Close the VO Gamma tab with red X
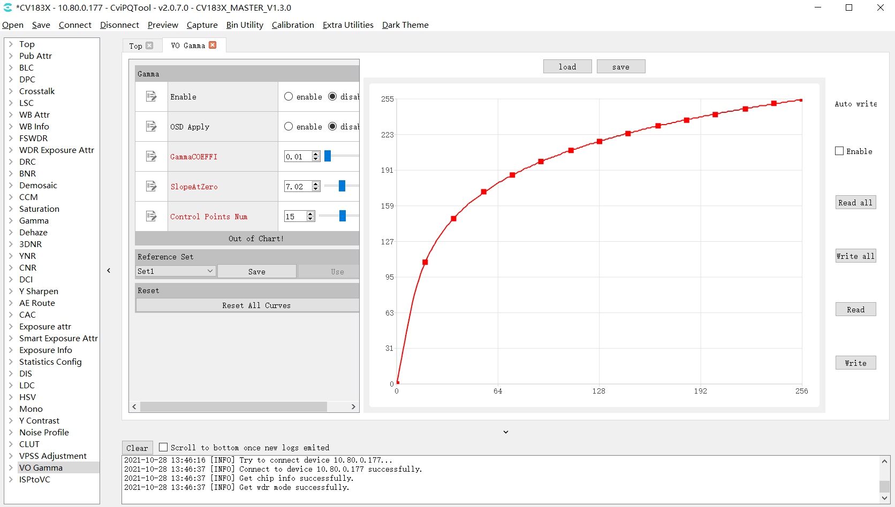The image size is (895, 507). pyautogui.click(x=213, y=45)
